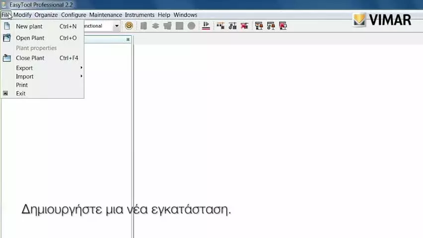Screen dimensions: 423x238
Task: Expand the Import submenu
Action: click(42, 76)
